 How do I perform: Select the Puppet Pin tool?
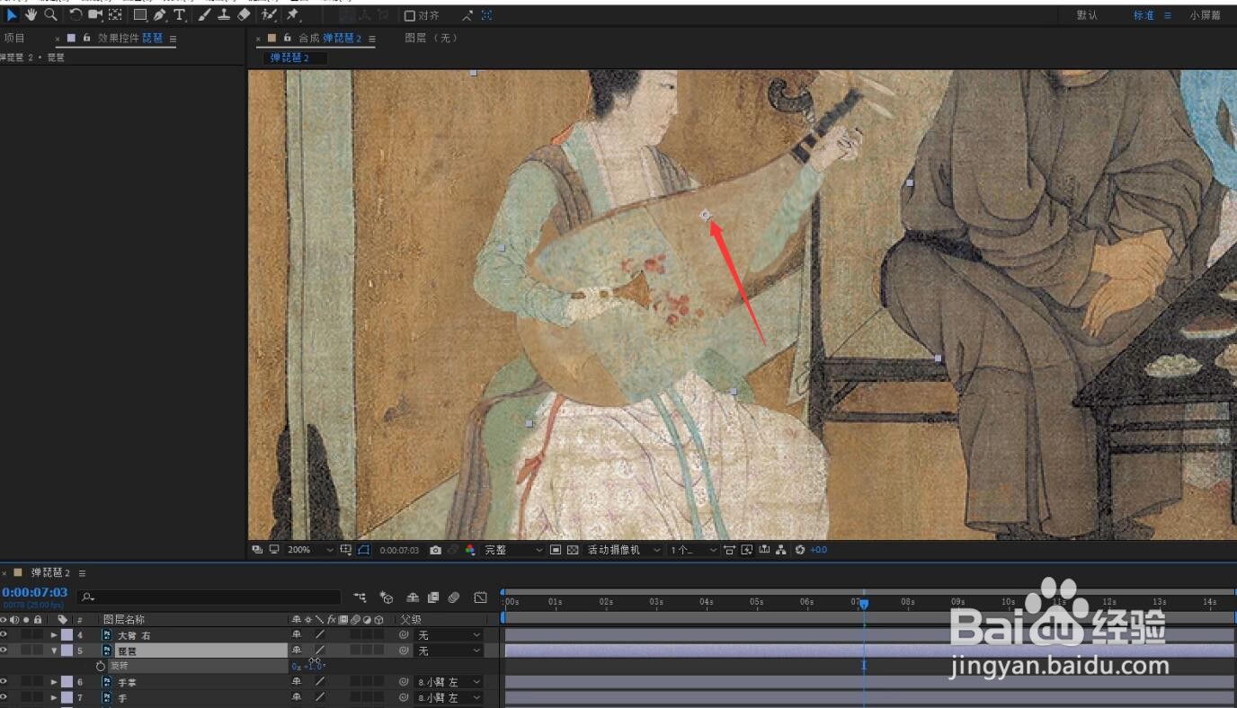tap(292, 15)
